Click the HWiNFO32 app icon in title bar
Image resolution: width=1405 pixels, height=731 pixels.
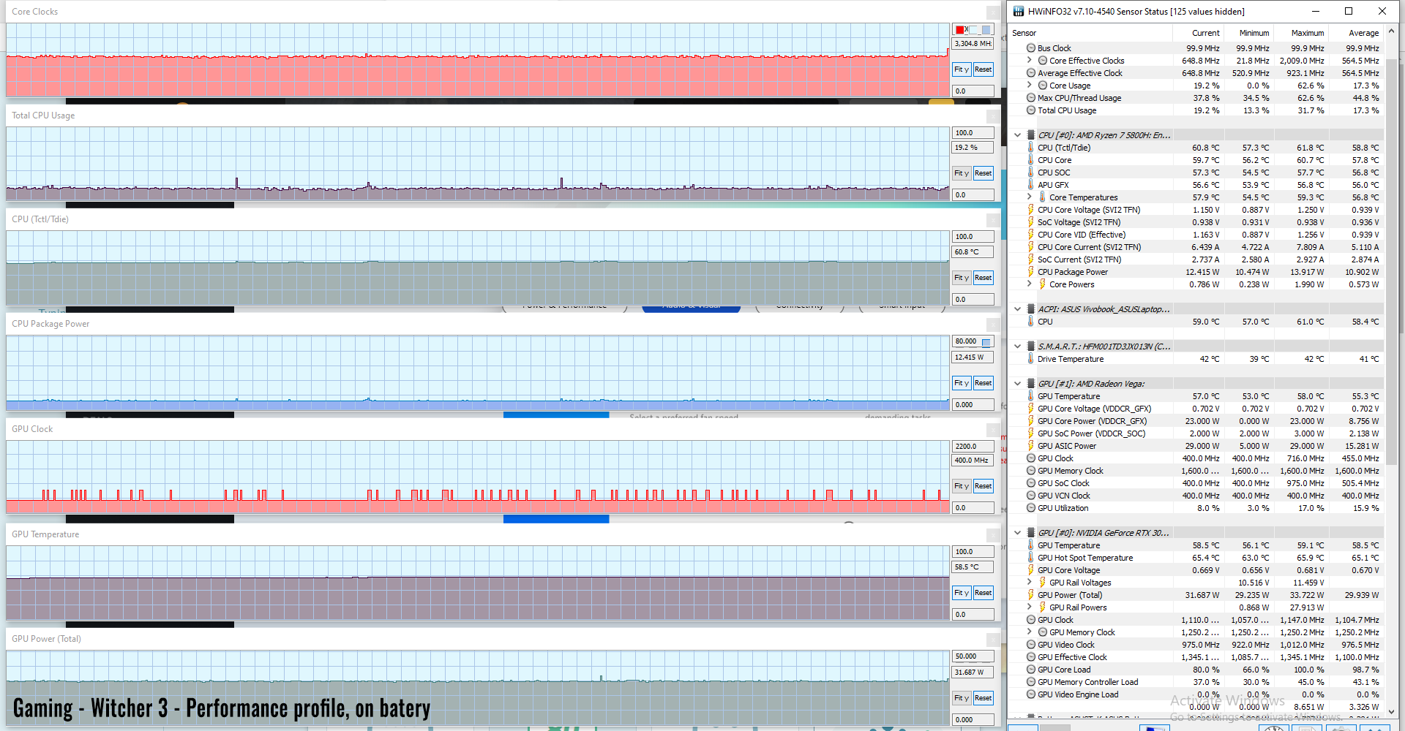[x=1018, y=11]
